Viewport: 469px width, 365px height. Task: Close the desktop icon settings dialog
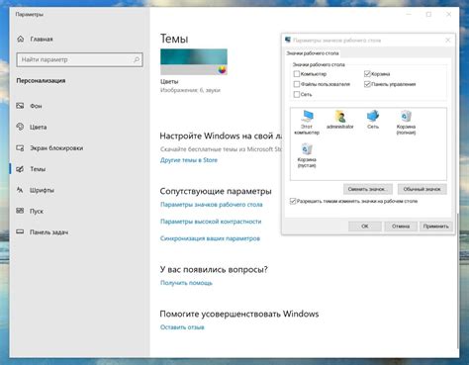pos(447,41)
